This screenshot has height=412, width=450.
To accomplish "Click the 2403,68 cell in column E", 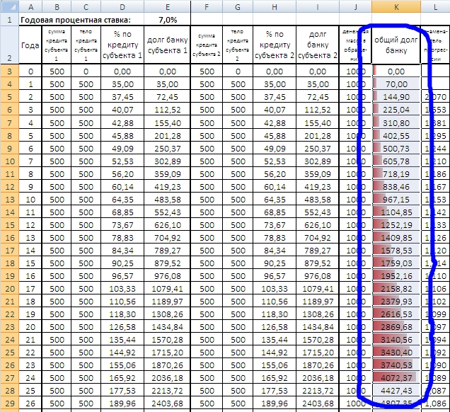I will (167, 403).
